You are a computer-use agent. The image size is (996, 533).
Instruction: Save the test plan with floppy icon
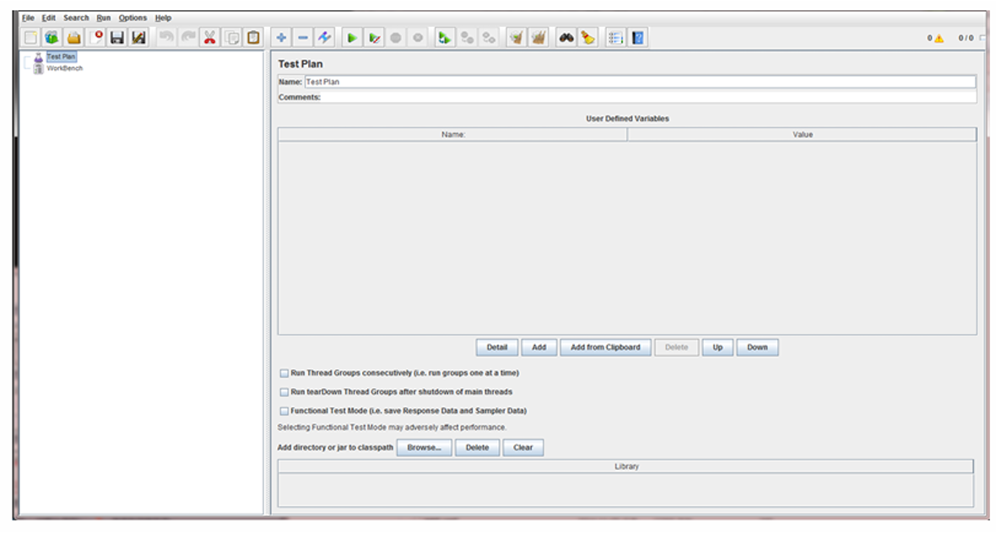[x=116, y=38]
